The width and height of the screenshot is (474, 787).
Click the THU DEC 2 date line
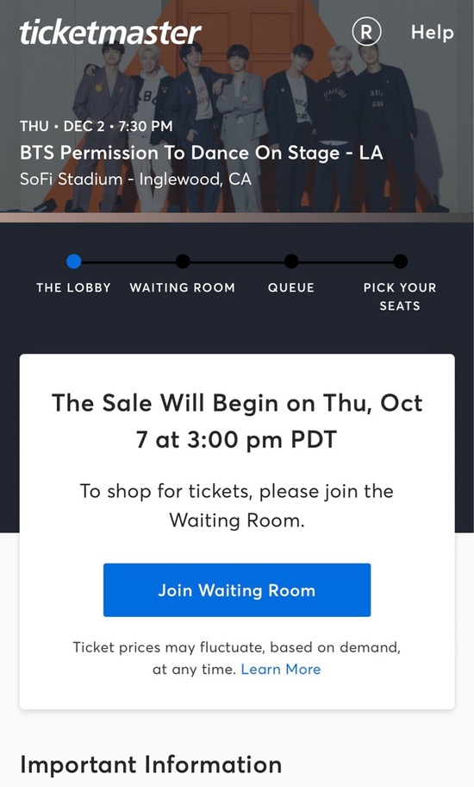97,126
